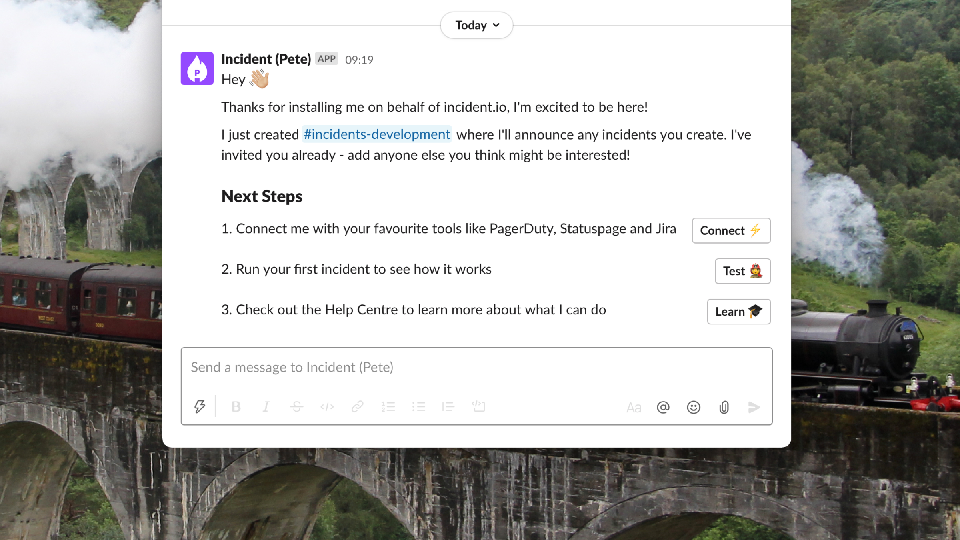Insert a code block
960x540 pixels.
click(x=478, y=407)
